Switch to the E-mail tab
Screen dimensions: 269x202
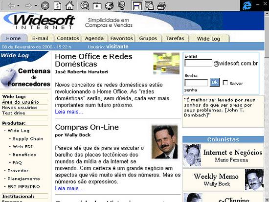[x=40, y=38]
